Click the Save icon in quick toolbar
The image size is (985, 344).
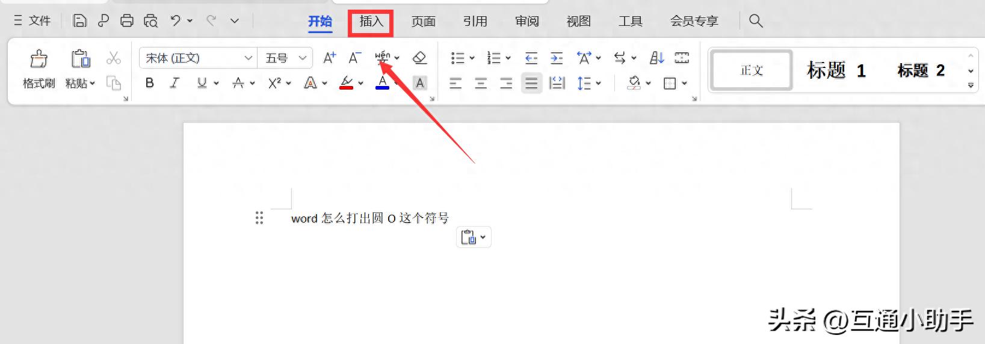[79, 20]
